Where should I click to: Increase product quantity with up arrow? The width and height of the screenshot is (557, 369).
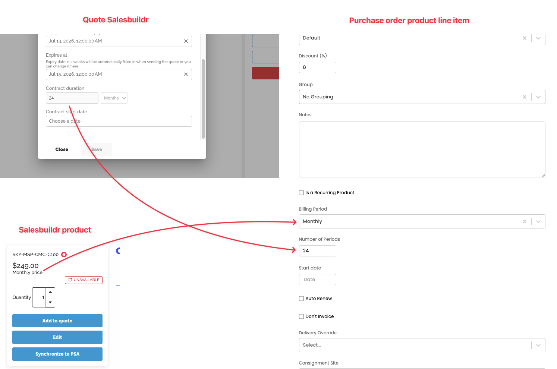(x=50, y=292)
